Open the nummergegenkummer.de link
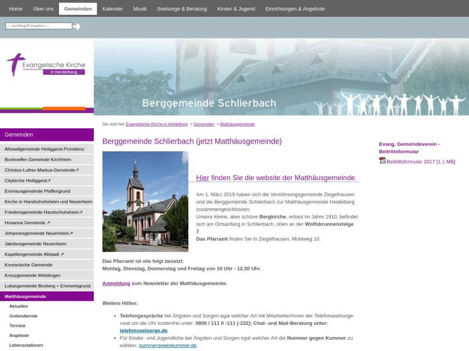Screen dimensions: 469x351 (x=167, y=345)
